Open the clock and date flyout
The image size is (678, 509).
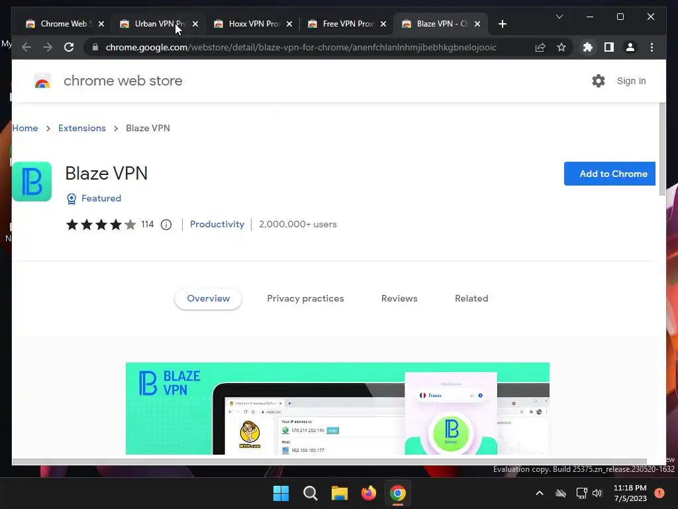[x=630, y=493]
